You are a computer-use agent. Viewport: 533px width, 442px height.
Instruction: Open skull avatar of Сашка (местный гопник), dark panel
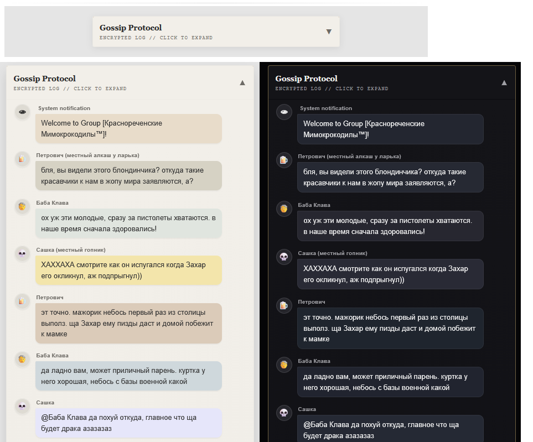coord(284,257)
